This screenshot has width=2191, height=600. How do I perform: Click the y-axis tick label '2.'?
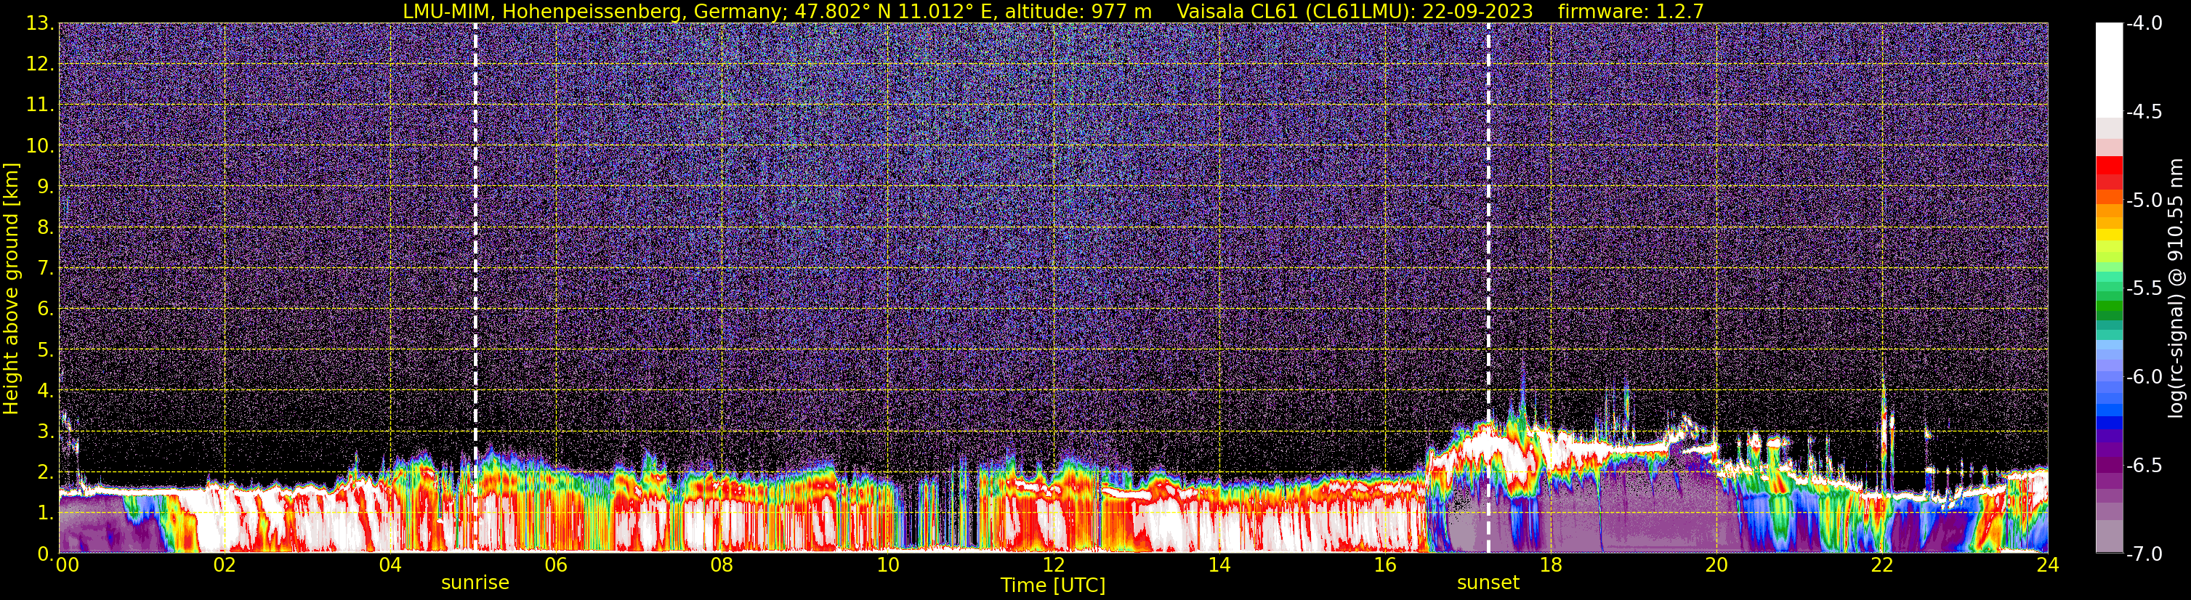45,473
